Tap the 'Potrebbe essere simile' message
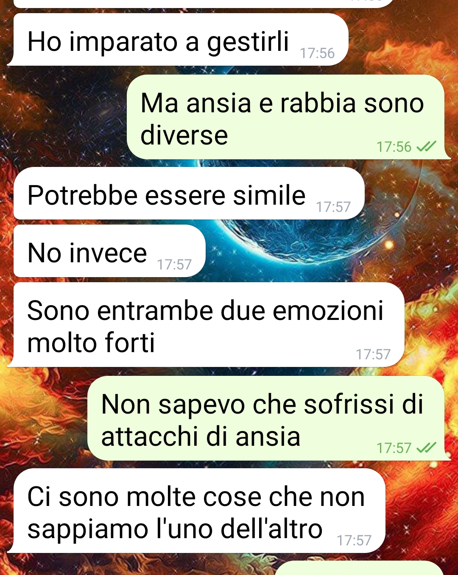Screen dimensions: 458x575 pyautogui.click(x=189, y=193)
